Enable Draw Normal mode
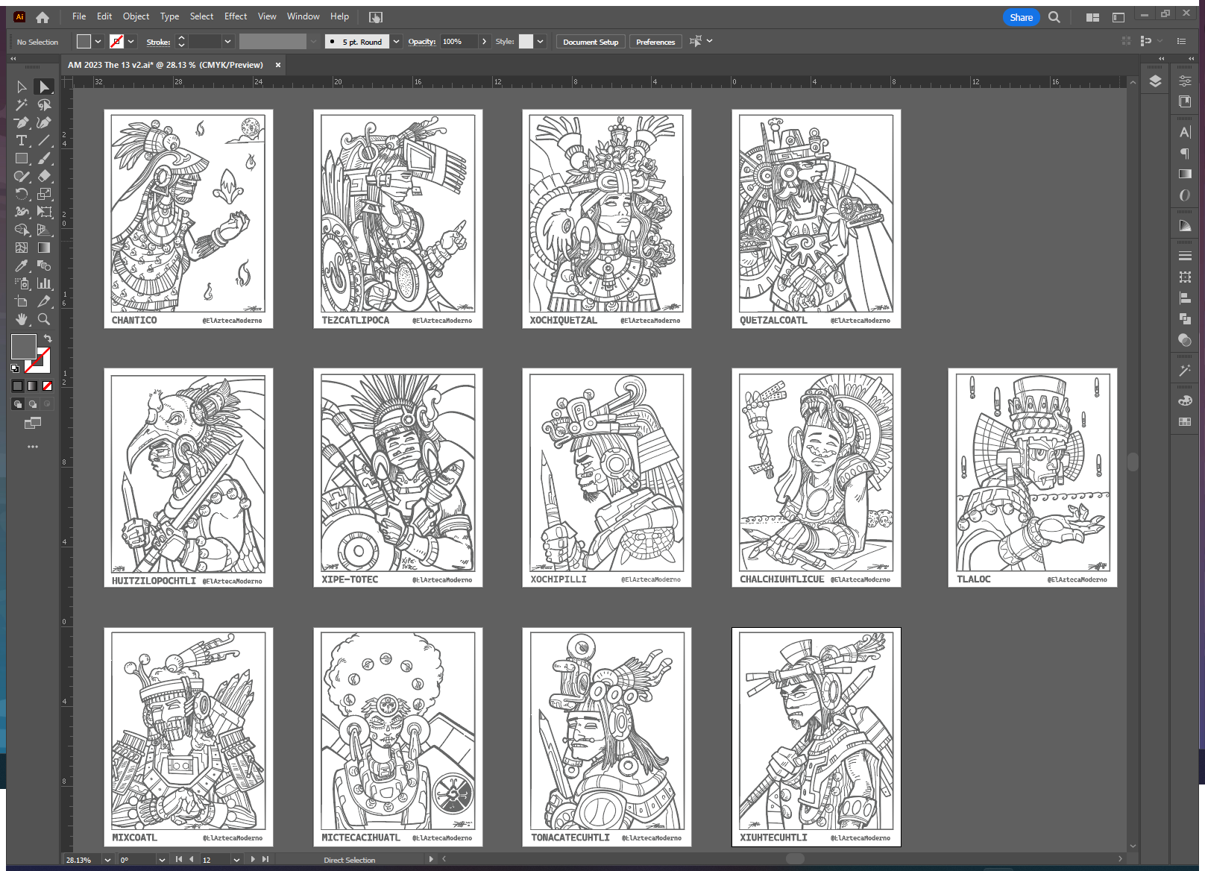Screen dimensions: 1205x871 click(18, 404)
